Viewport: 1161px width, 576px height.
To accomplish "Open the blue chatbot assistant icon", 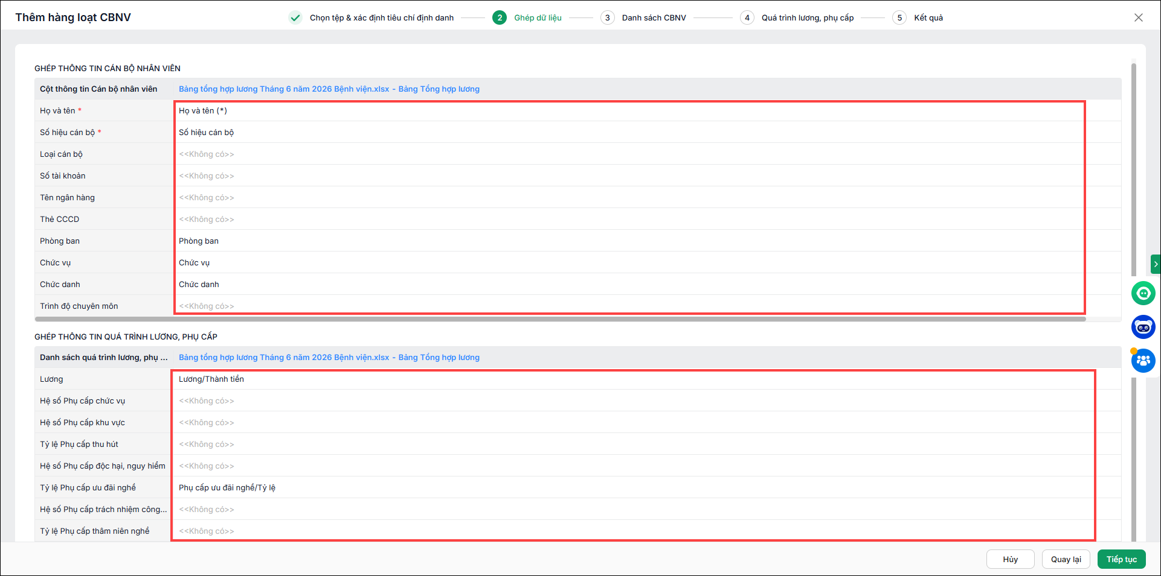I will pyautogui.click(x=1143, y=327).
